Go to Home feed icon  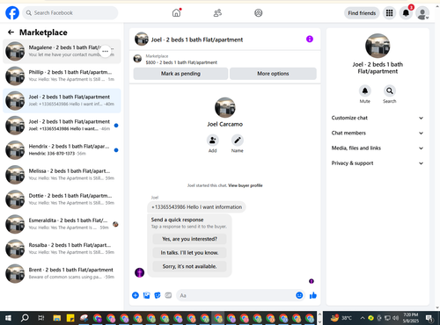(176, 13)
